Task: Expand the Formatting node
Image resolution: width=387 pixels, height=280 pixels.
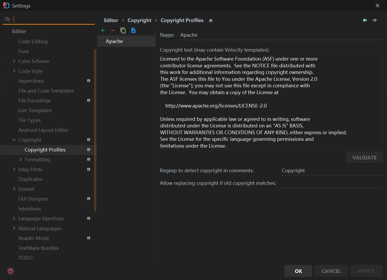Action: (x=20, y=159)
